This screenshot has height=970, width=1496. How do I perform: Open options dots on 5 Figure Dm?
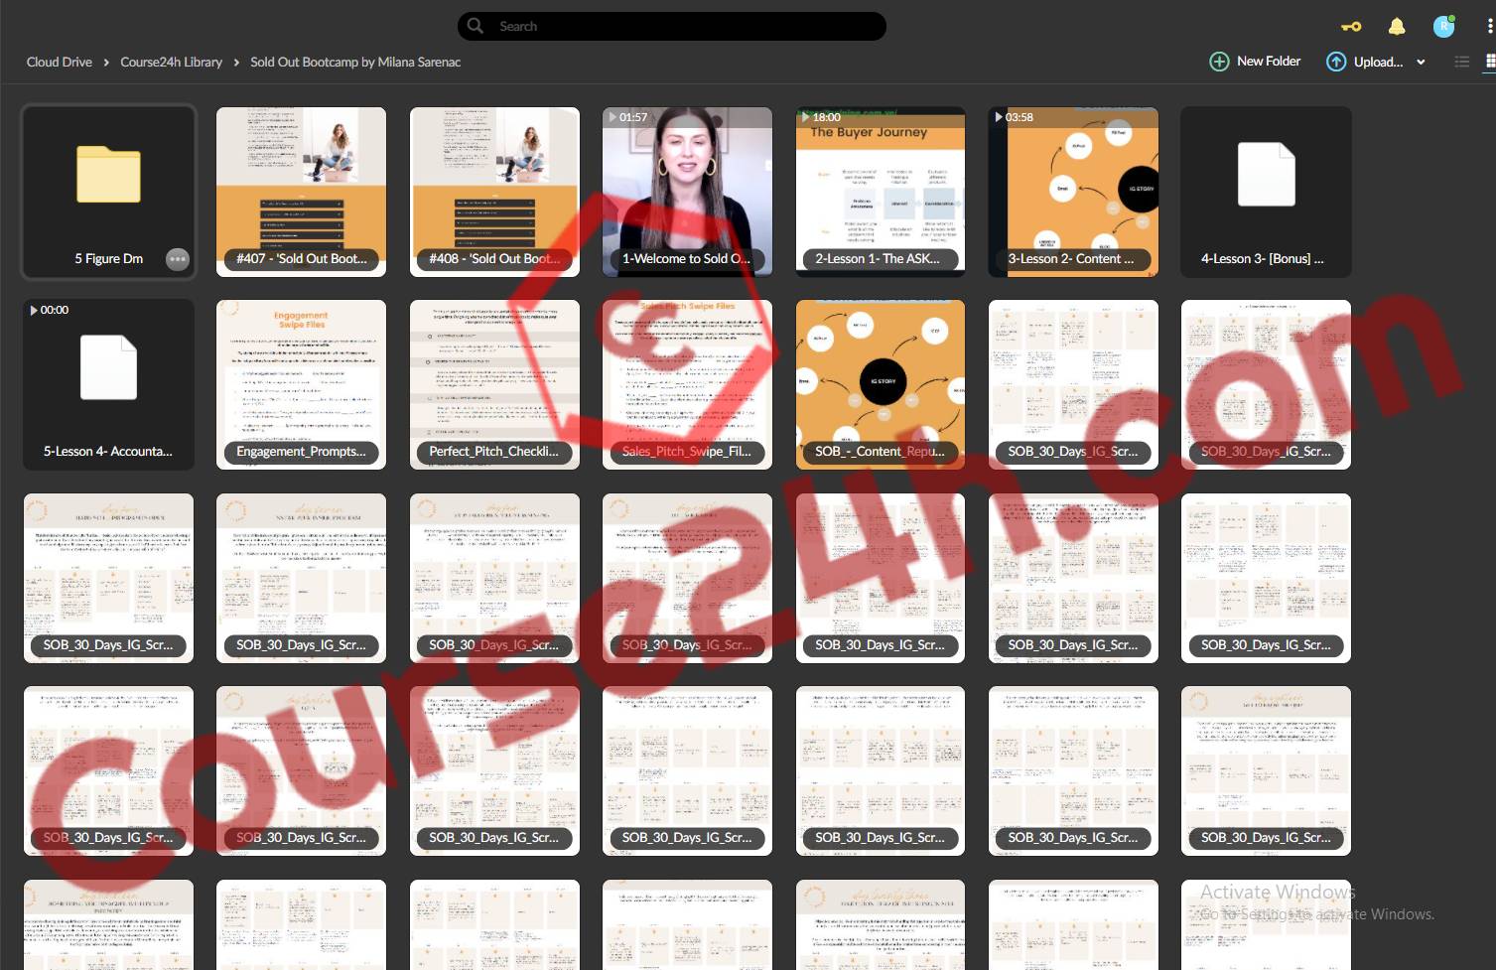click(x=178, y=259)
